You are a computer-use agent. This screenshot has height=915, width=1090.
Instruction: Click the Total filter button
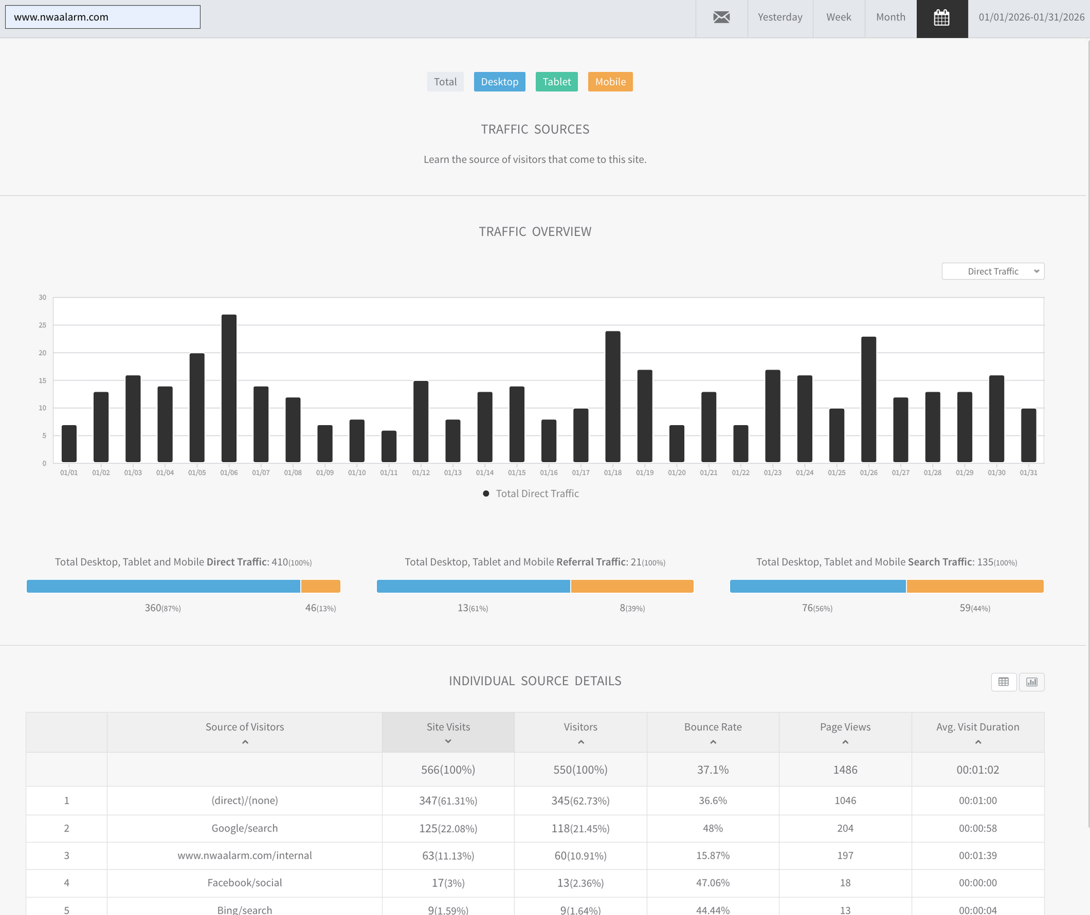point(445,82)
